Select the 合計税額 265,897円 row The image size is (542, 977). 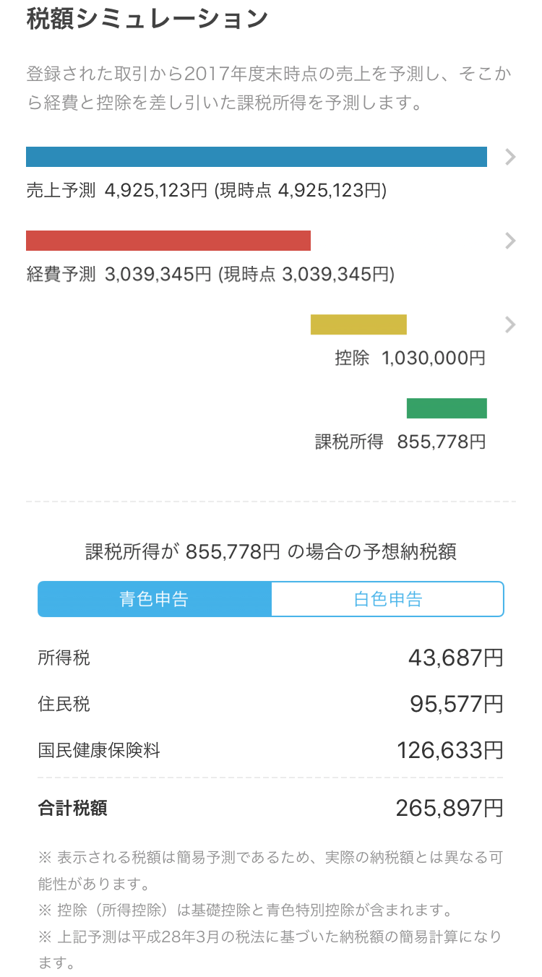pyautogui.click(x=271, y=808)
